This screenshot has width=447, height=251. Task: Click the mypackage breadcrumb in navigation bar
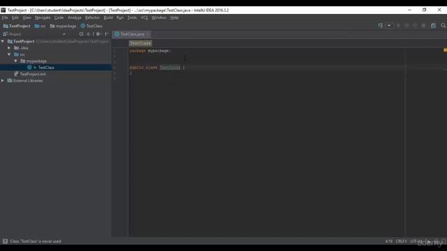tap(64, 26)
